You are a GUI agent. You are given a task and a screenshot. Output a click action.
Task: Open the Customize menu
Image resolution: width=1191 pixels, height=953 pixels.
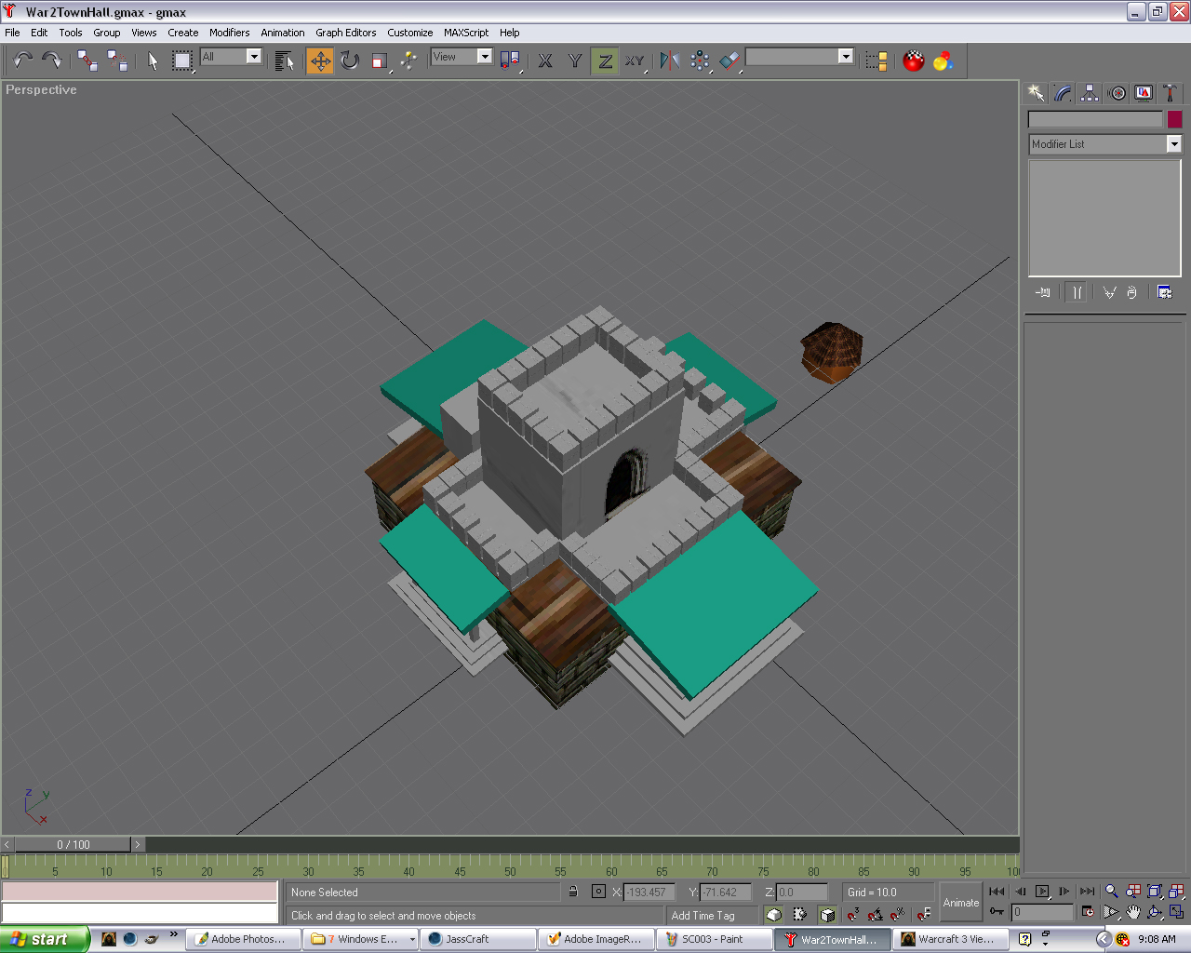pyautogui.click(x=409, y=33)
